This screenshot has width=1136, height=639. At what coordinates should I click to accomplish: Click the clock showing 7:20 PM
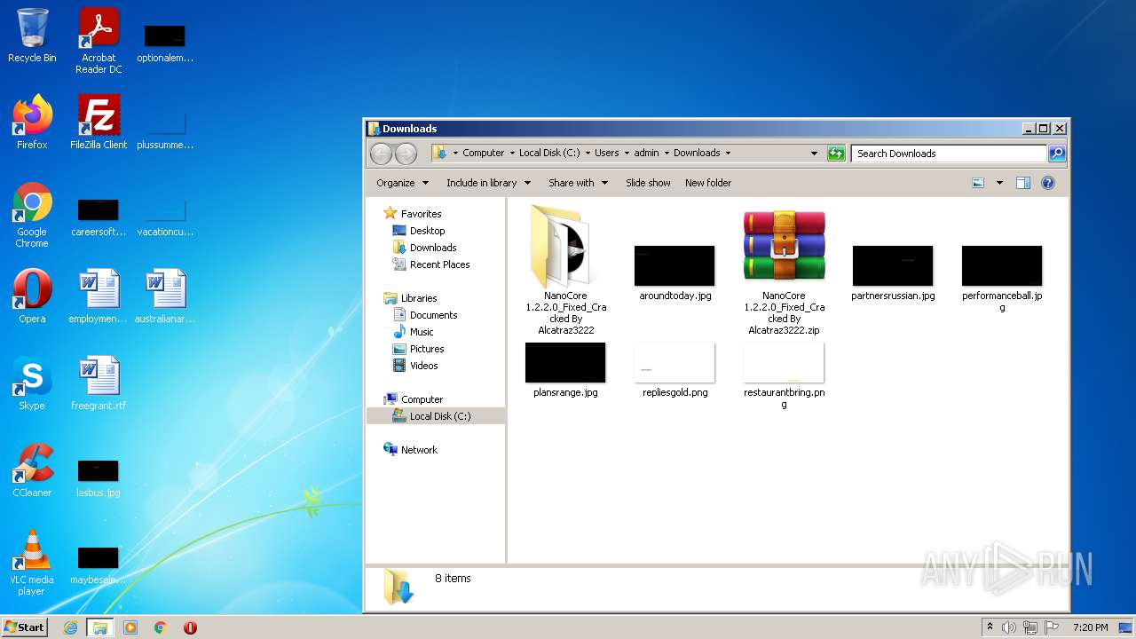pyautogui.click(x=1090, y=627)
